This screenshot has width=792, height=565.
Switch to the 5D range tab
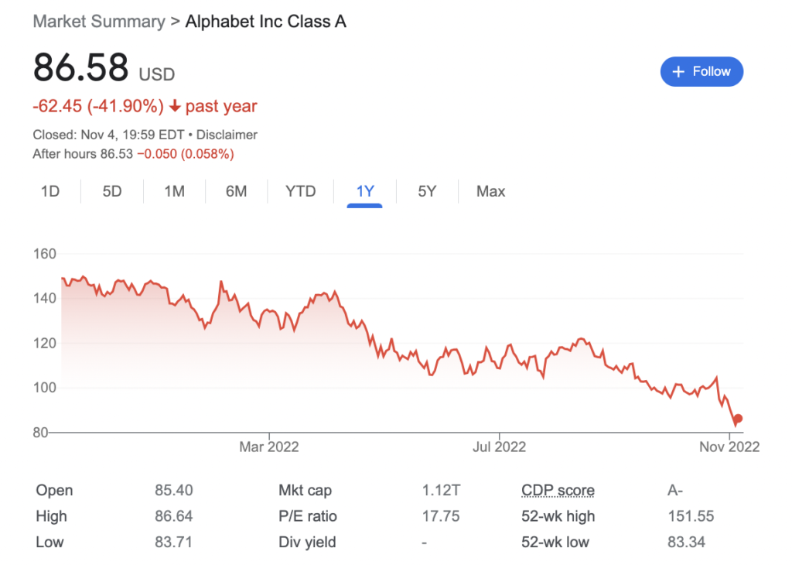(x=112, y=191)
